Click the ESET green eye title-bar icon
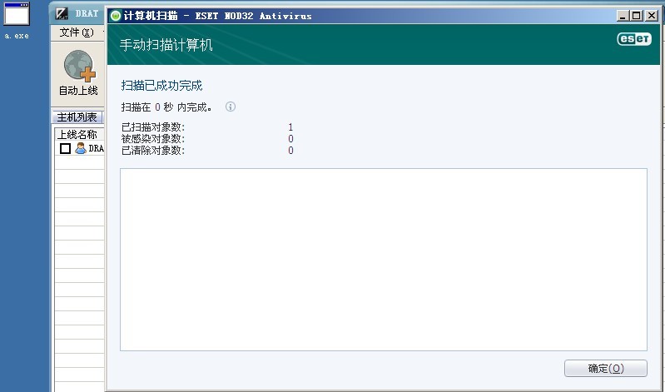665x392 pixels. point(116,16)
